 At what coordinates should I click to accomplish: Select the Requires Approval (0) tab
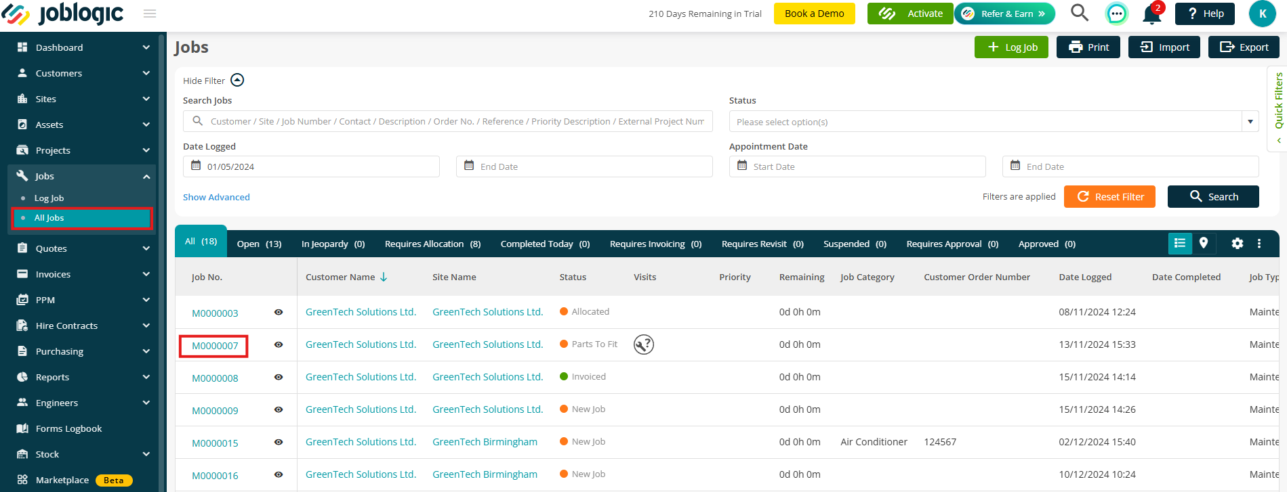[x=952, y=244]
